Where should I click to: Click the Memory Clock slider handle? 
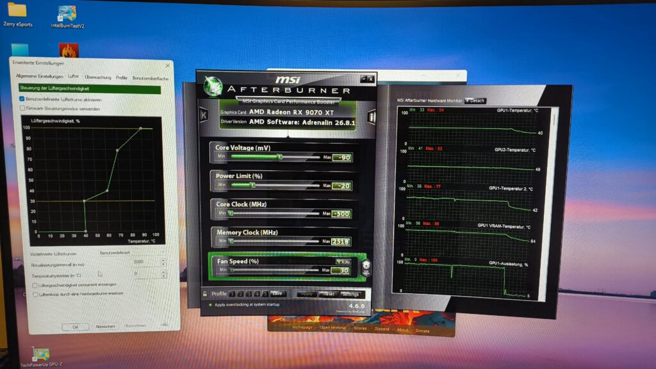[x=231, y=241]
